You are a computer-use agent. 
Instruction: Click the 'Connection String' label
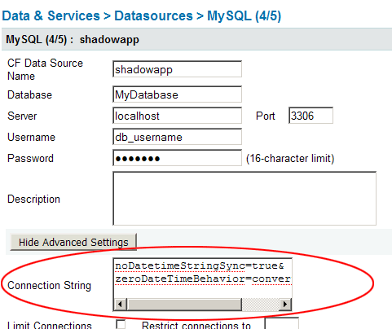point(49,285)
